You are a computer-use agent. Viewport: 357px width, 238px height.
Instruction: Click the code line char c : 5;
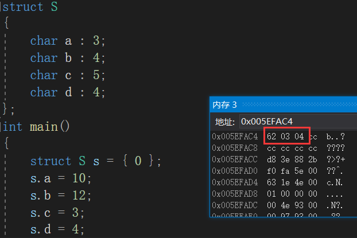coord(68,75)
